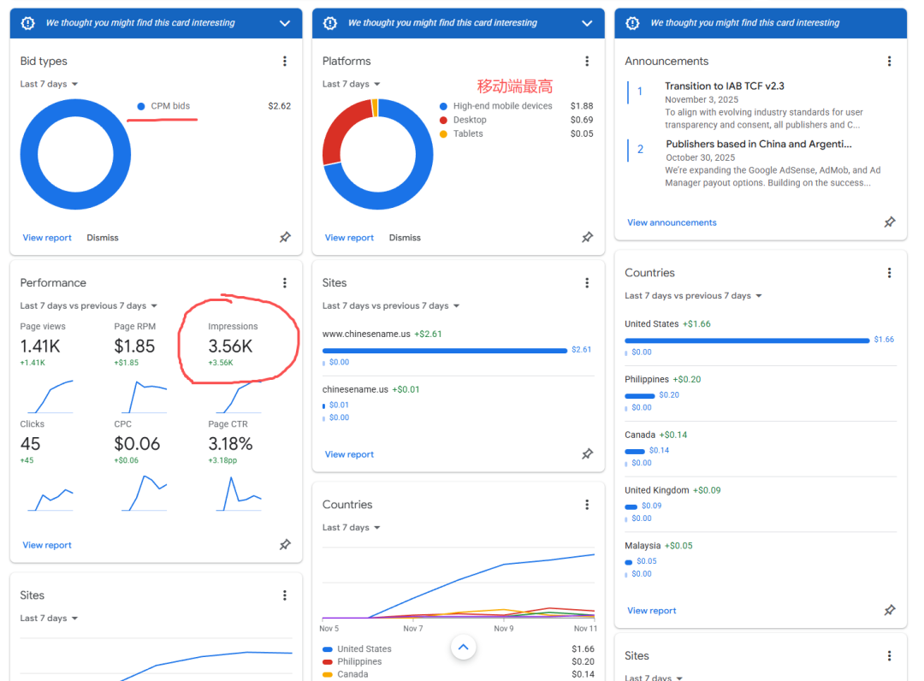Open Platforms card three-dot menu
Viewport: 924px width, 681px height.
[587, 61]
